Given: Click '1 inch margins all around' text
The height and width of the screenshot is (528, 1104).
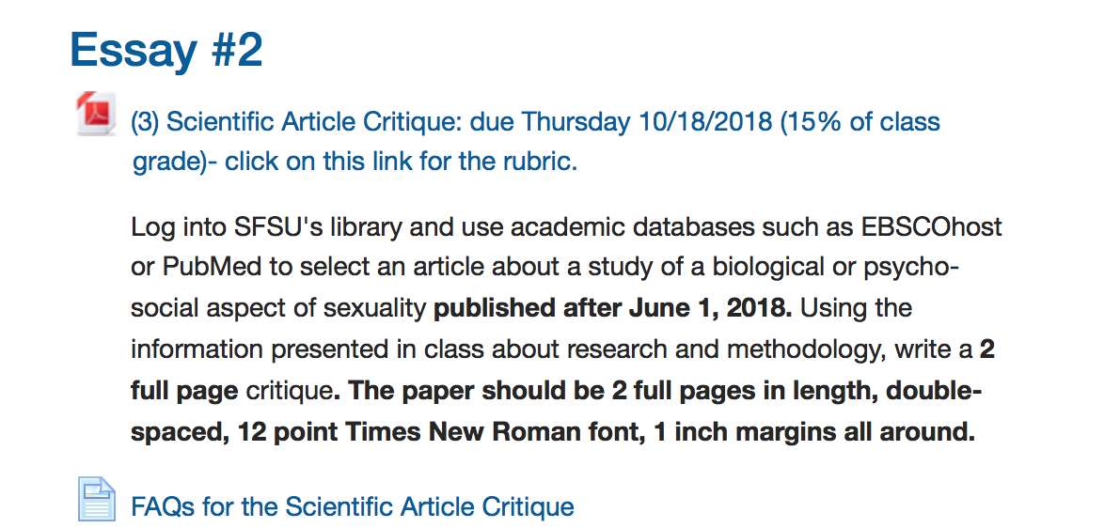Looking at the screenshot, I should (814, 431).
